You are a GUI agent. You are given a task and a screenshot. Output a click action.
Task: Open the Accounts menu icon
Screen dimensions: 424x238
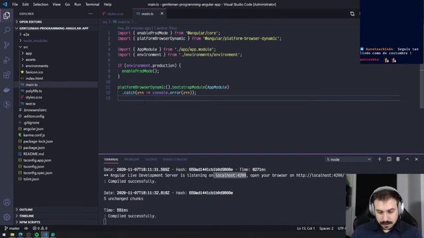tap(7, 202)
